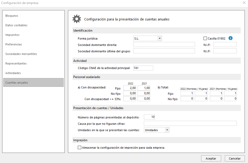Screen dimensions: 248x163
Task: Click the 2022 Fijo con discapacidad field
Action: [130, 88]
